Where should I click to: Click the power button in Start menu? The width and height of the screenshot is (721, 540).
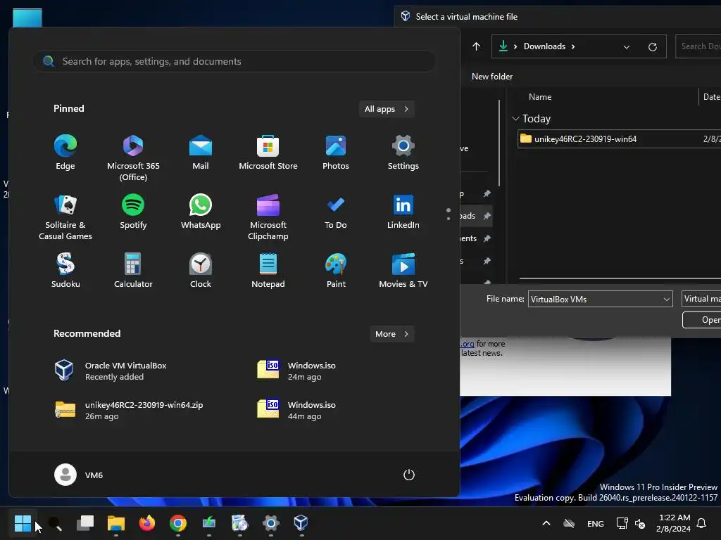pyautogui.click(x=409, y=475)
